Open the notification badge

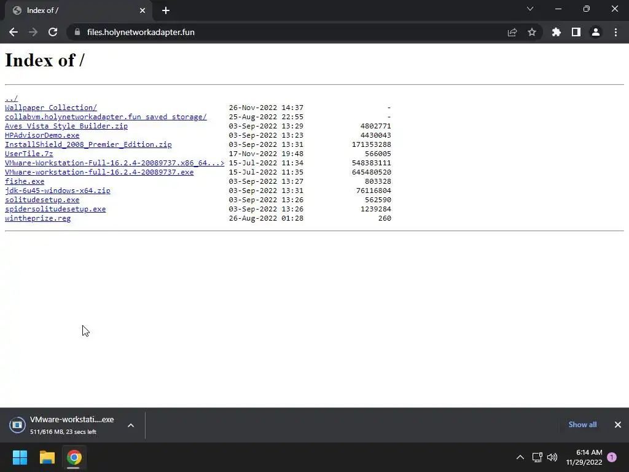(612, 457)
